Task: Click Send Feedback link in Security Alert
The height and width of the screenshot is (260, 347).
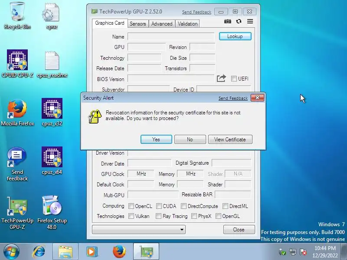Action: (x=233, y=98)
